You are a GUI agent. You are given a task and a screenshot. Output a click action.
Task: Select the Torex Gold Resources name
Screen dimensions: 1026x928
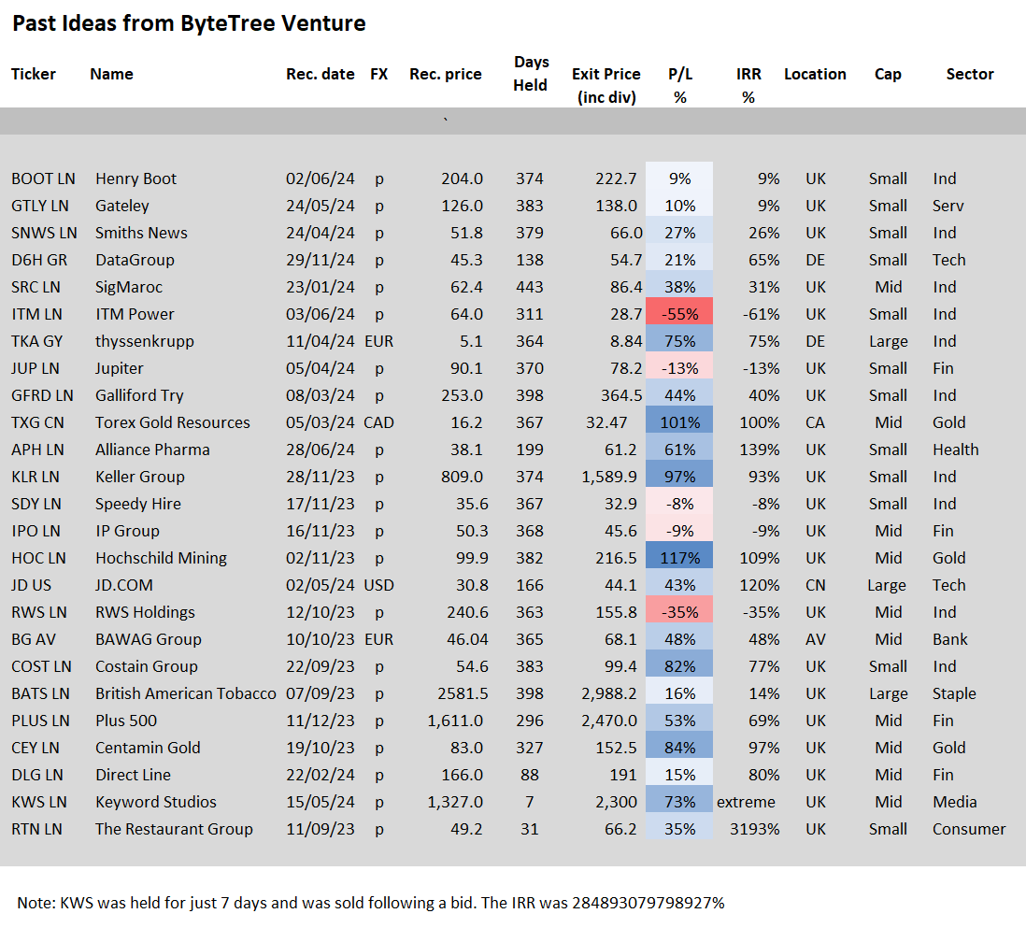click(173, 422)
